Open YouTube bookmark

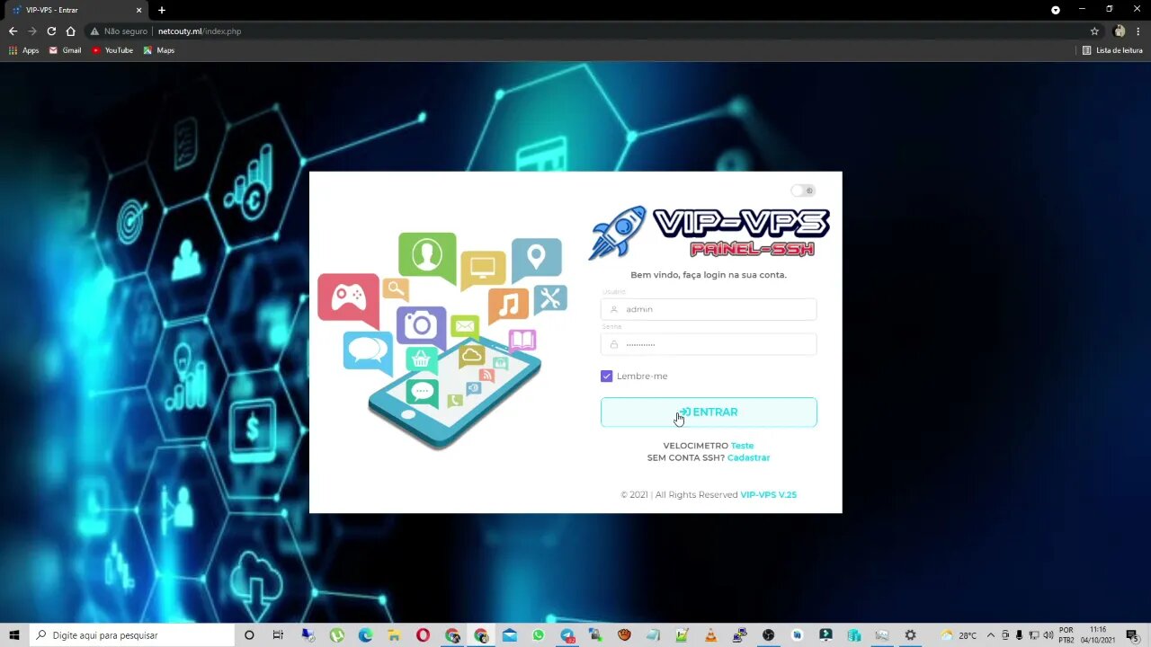pyautogui.click(x=112, y=50)
